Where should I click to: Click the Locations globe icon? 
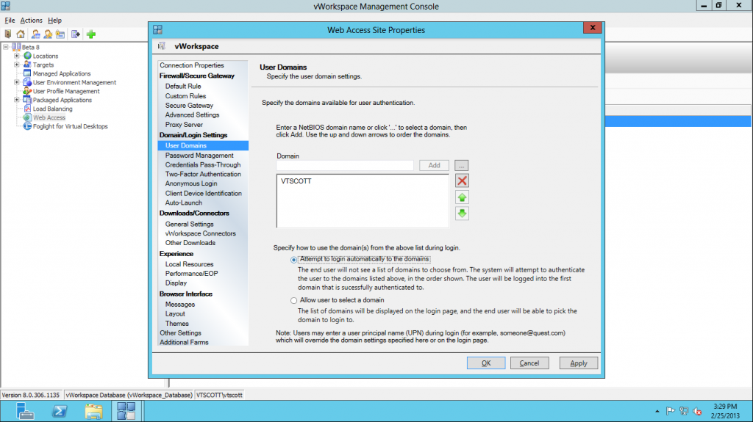(27, 56)
